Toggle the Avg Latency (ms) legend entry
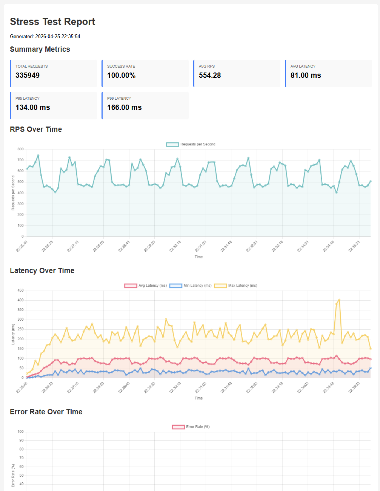380x491 pixels. [146, 286]
